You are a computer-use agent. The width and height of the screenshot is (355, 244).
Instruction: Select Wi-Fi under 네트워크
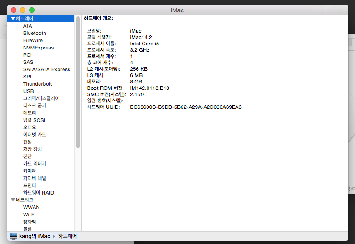pyautogui.click(x=29, y=215)
